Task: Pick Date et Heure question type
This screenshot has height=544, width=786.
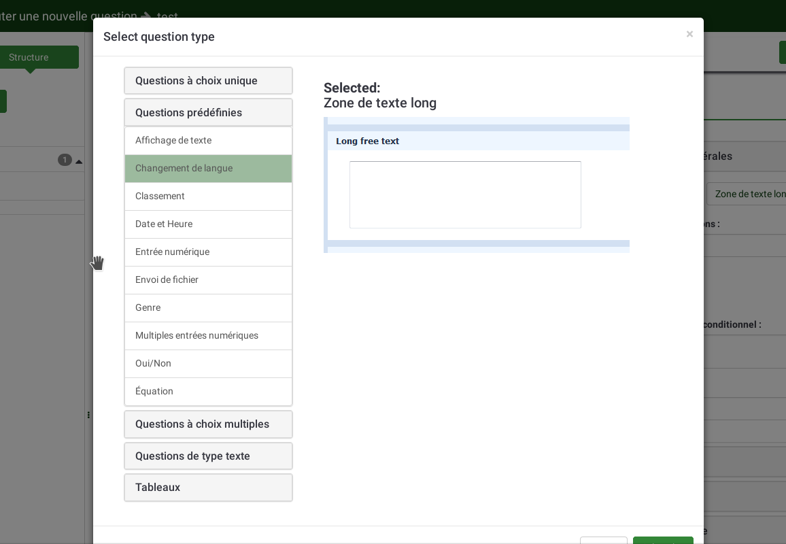Action: [208, 224]
